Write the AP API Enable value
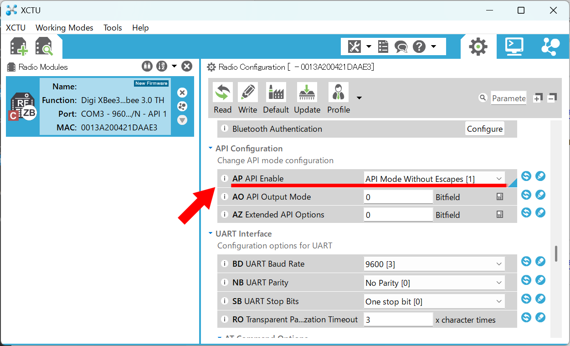Image resolution: width=570 pixels, height=346 pixels. point(540,176)
